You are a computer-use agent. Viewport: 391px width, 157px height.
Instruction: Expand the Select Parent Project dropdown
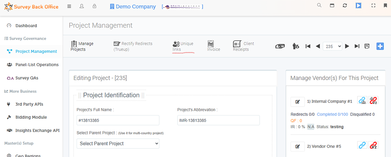(x=118, y=143)
